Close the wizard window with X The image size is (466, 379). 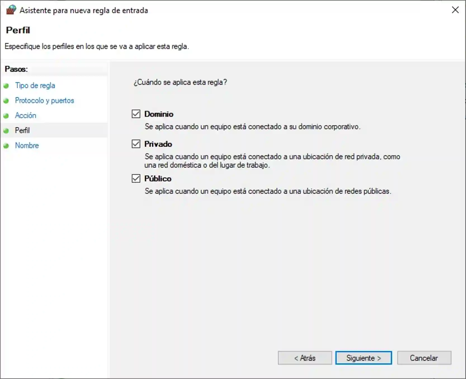(455, 10)
